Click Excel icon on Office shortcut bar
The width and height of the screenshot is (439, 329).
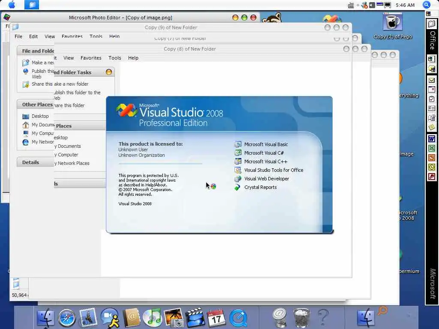431,148
